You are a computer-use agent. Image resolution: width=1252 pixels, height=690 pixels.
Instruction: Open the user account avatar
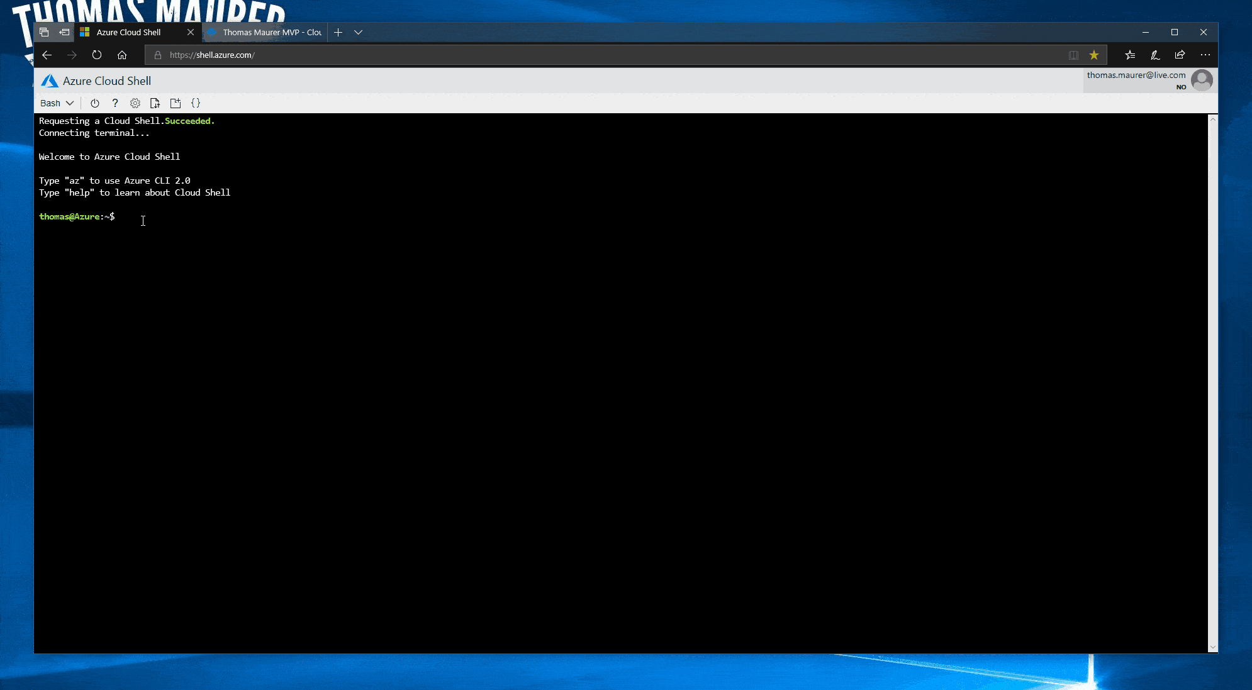[x=1202, y=81]
